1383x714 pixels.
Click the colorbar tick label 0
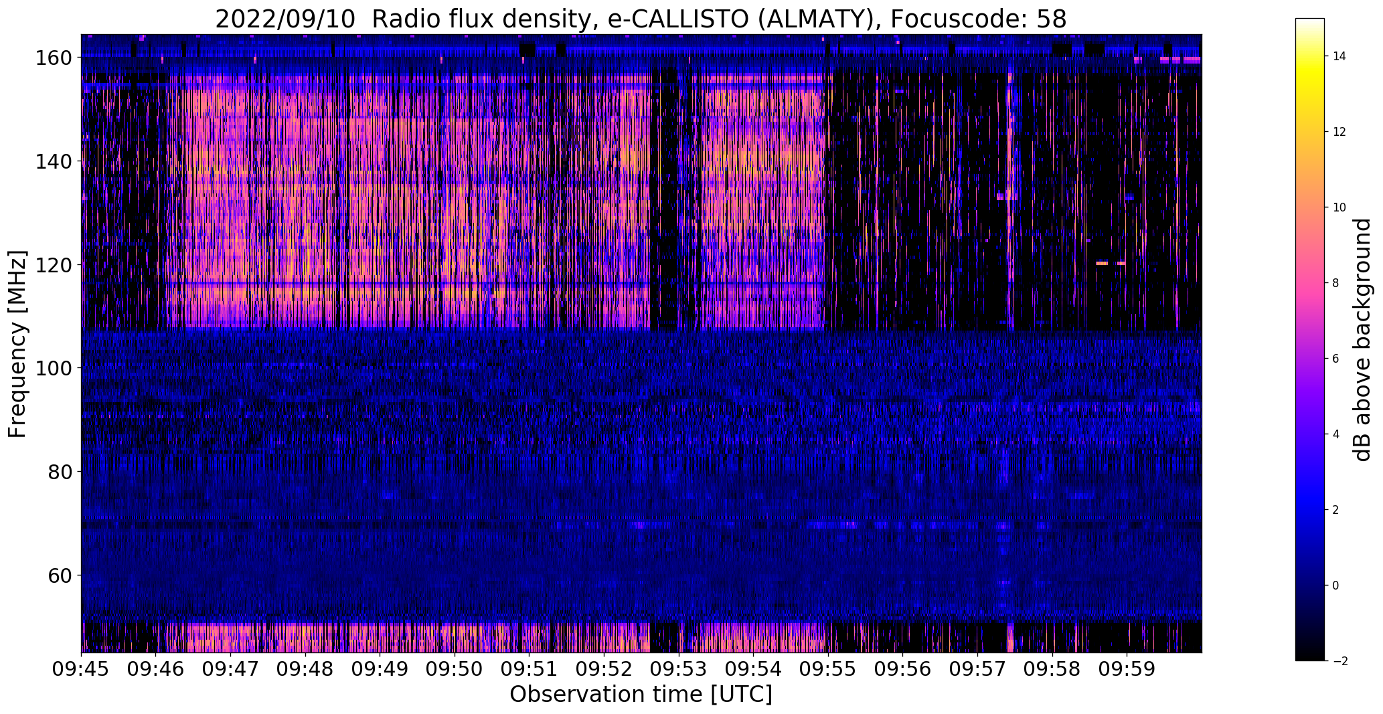point(1336,586)
